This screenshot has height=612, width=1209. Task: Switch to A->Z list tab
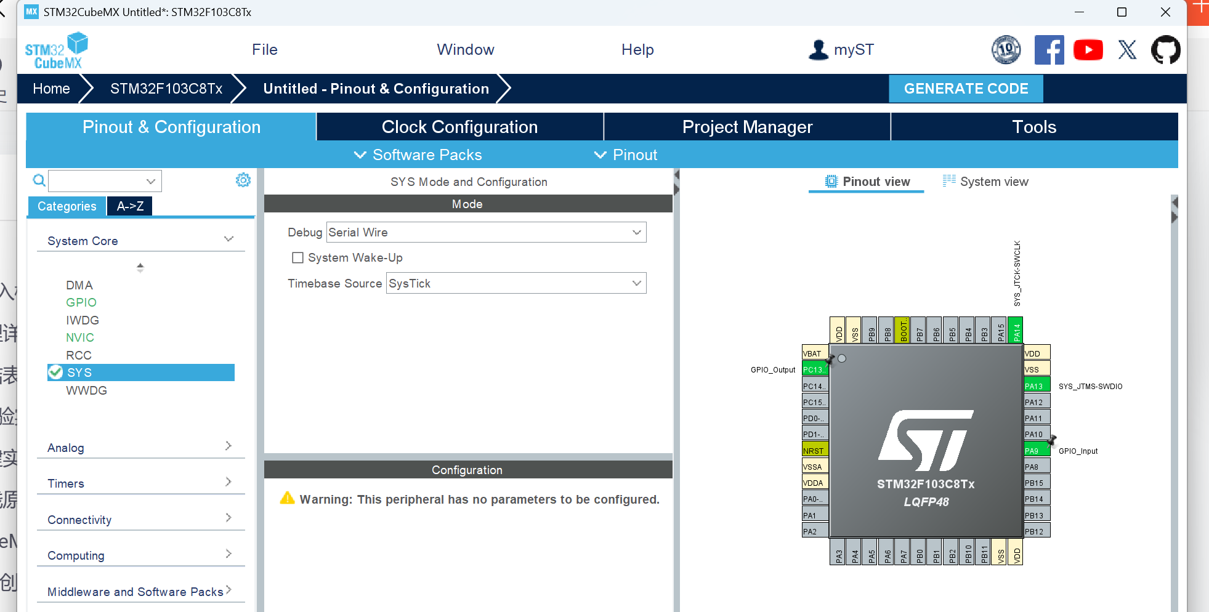tap(130, 206)
